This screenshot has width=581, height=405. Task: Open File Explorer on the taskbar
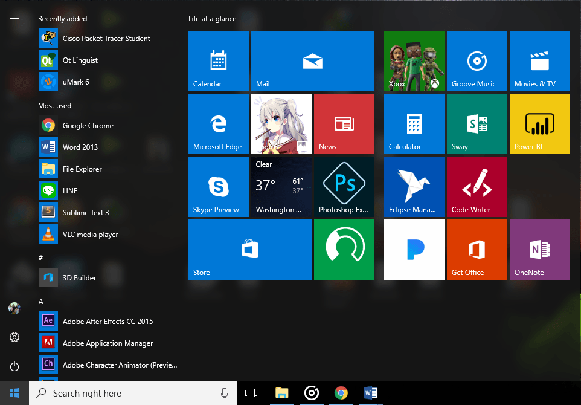[x=282, y=393]
